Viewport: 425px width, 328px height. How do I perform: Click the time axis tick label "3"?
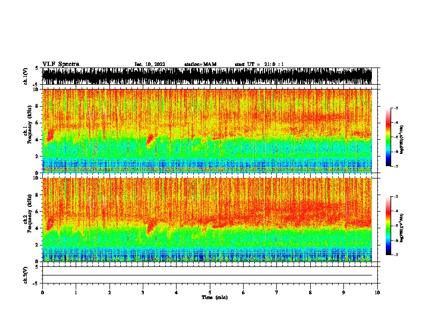point(143,293)
